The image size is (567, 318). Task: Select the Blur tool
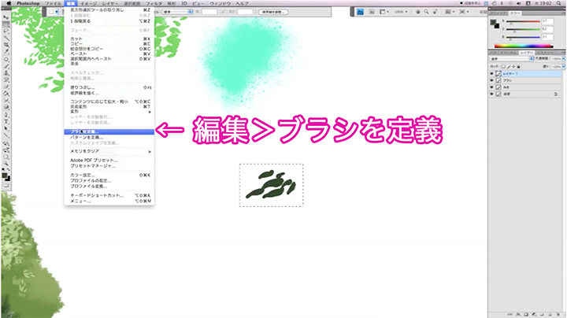pyautogui.click(x=6, y=101)
